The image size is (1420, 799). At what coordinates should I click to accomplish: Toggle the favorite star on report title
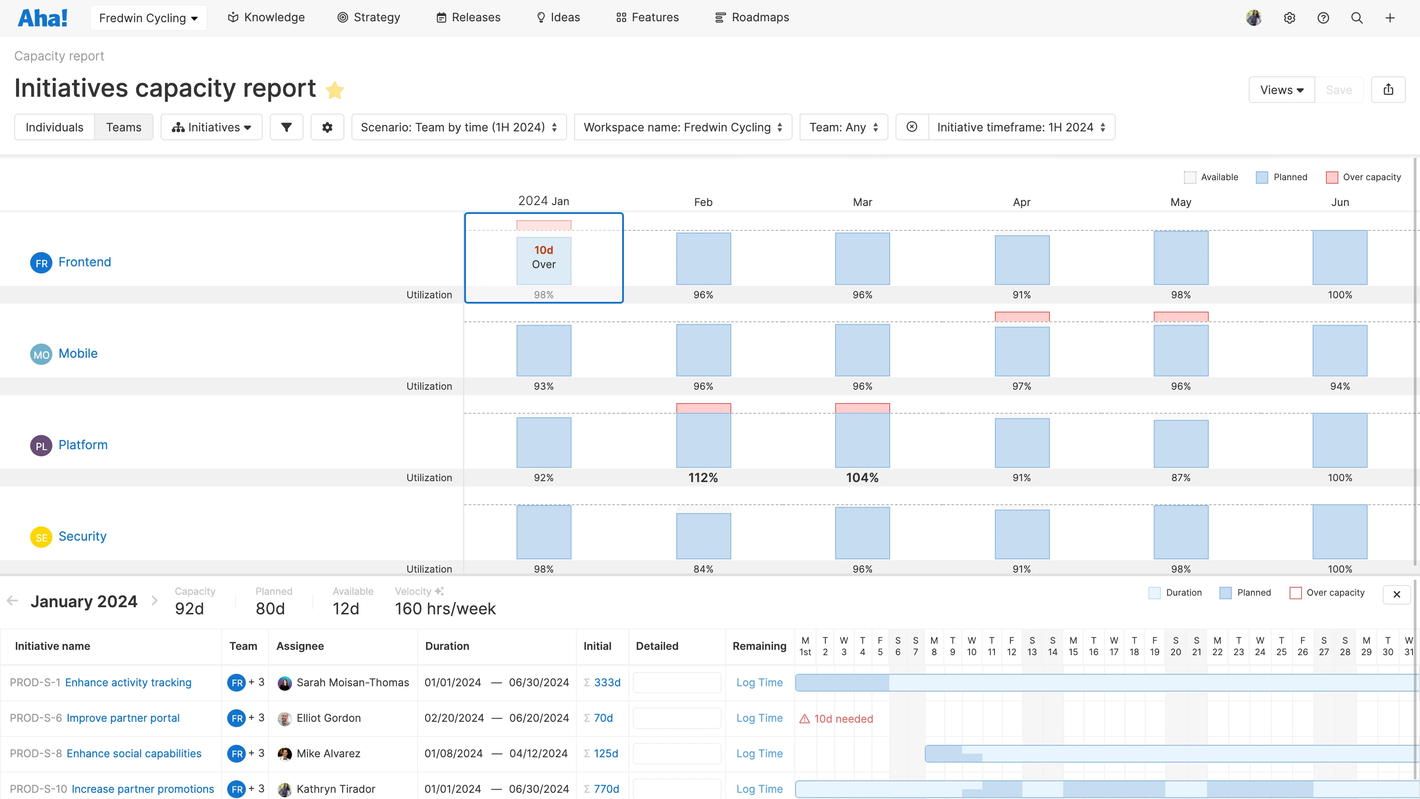335,90
